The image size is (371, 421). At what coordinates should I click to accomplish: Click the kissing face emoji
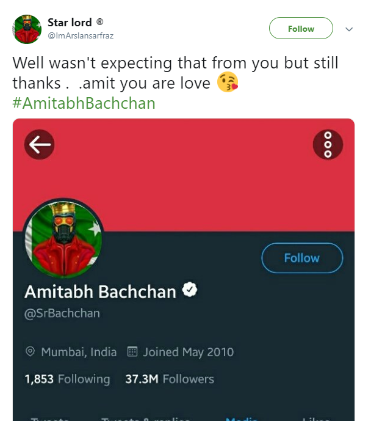tap(228, 83)
